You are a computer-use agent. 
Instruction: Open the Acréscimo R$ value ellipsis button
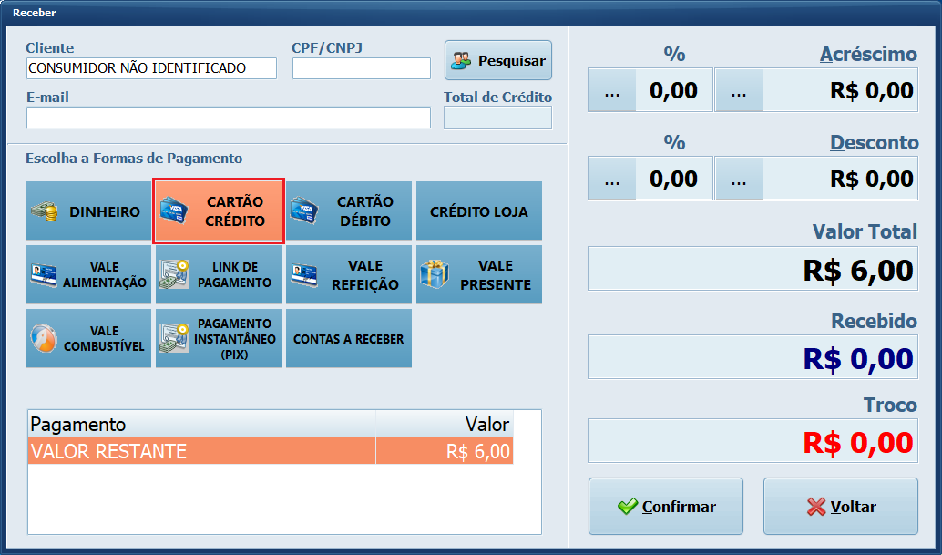tap(739, 90)
